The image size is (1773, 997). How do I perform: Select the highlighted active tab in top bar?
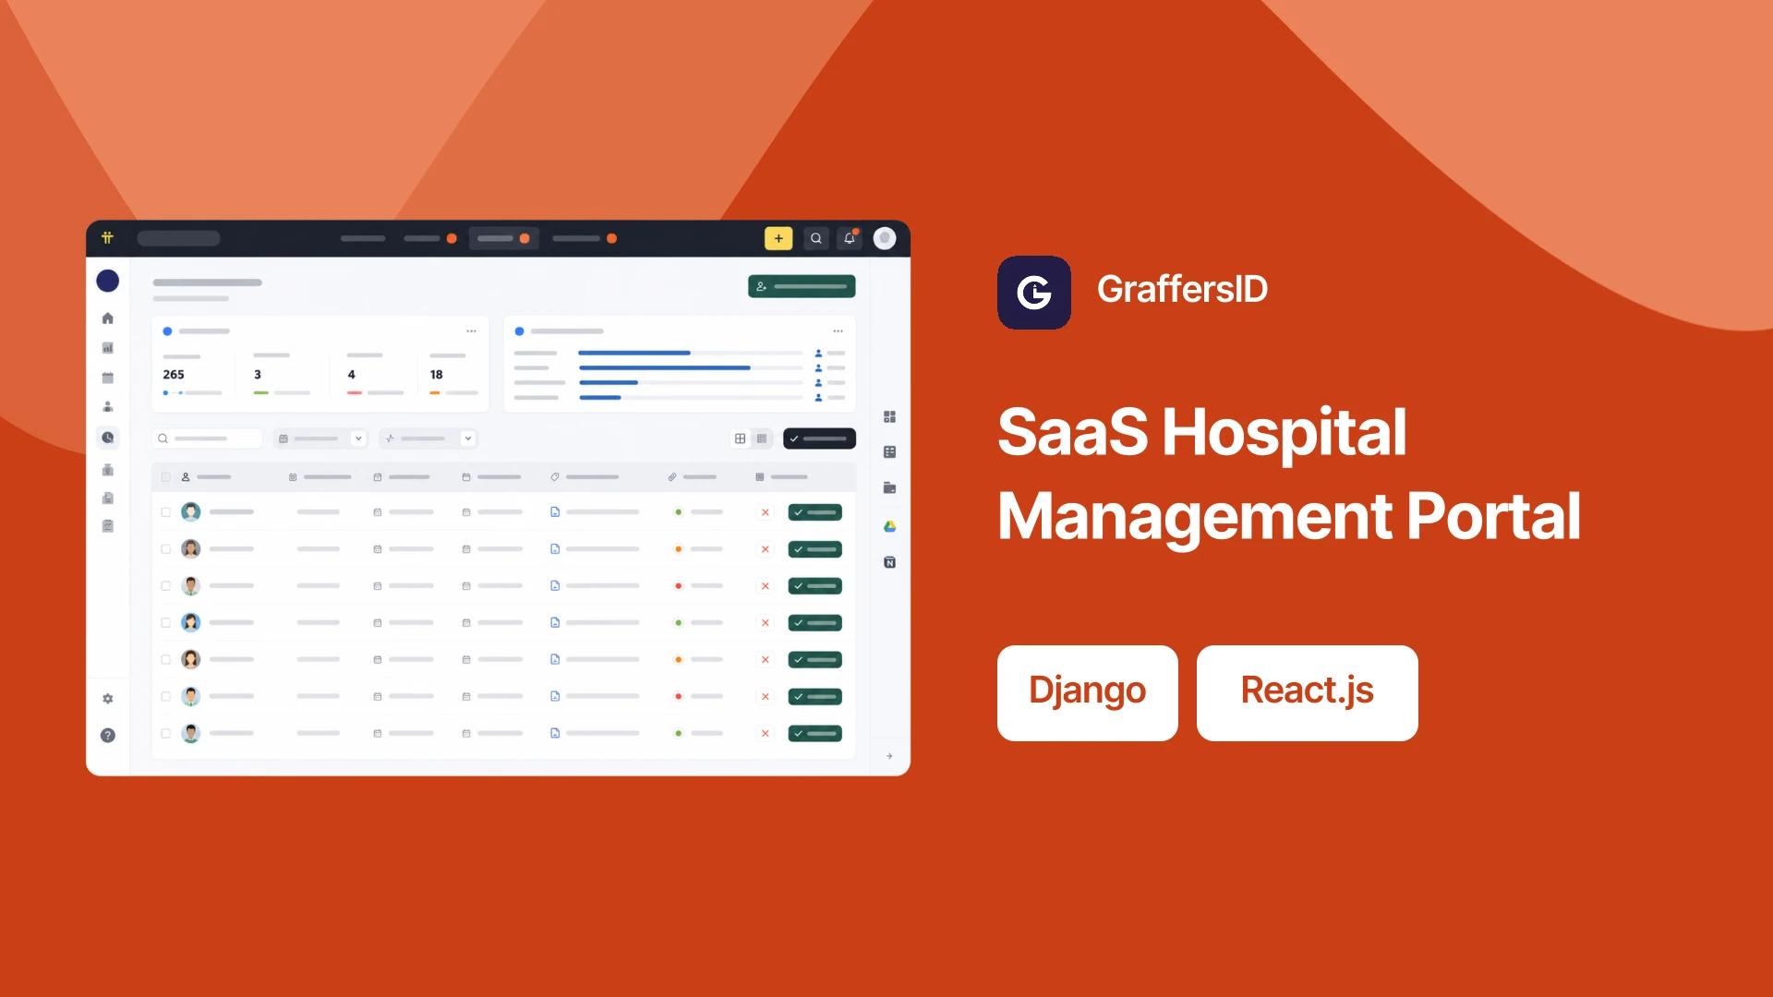pos(503,238)
